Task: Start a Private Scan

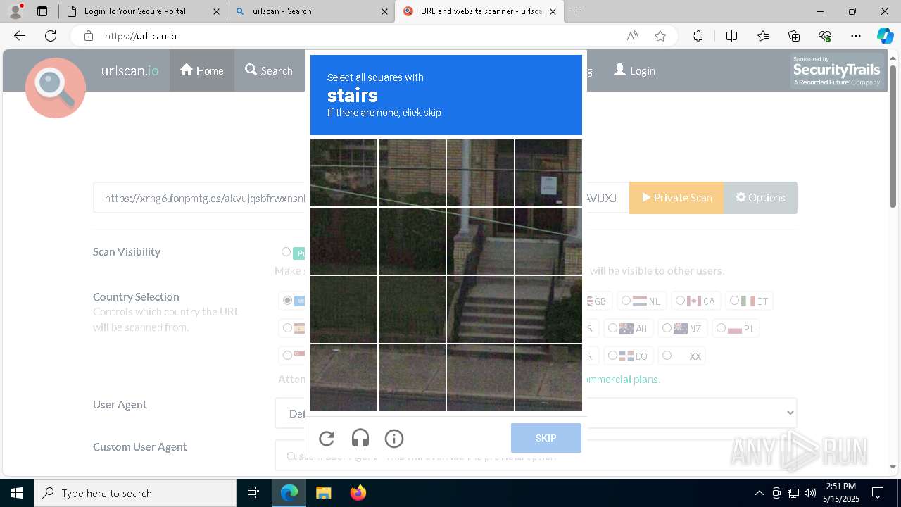Action: pos(676,198)
